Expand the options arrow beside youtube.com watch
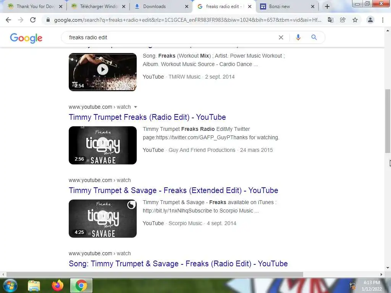Viewport: 391px width, 293px height. [136, 107]
